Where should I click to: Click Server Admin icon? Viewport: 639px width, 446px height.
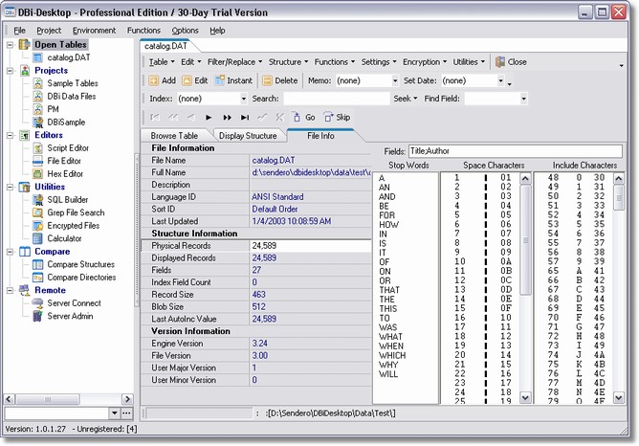[38, 316]
